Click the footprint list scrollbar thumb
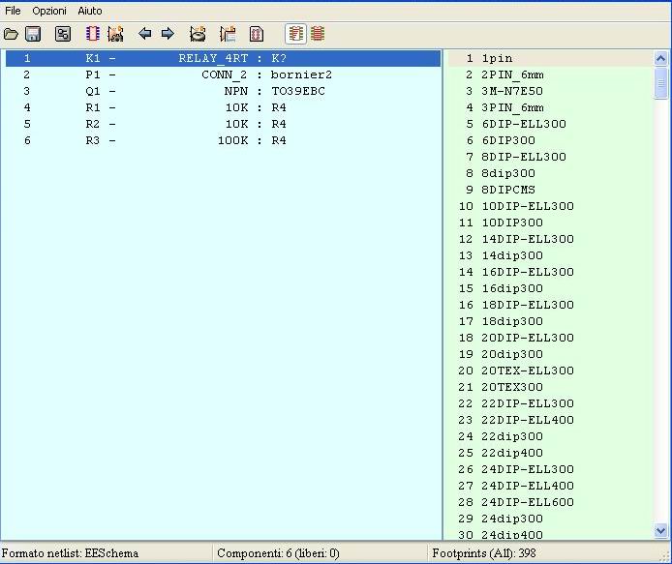This screenshot has width=672, height=564. [x=660, y=83]
